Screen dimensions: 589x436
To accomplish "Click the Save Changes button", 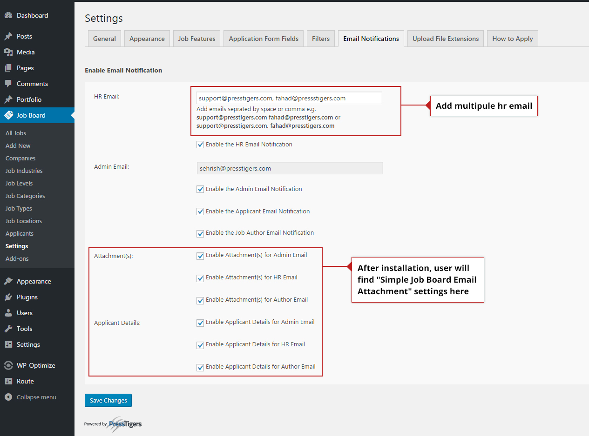I will (x=108, y=400).
